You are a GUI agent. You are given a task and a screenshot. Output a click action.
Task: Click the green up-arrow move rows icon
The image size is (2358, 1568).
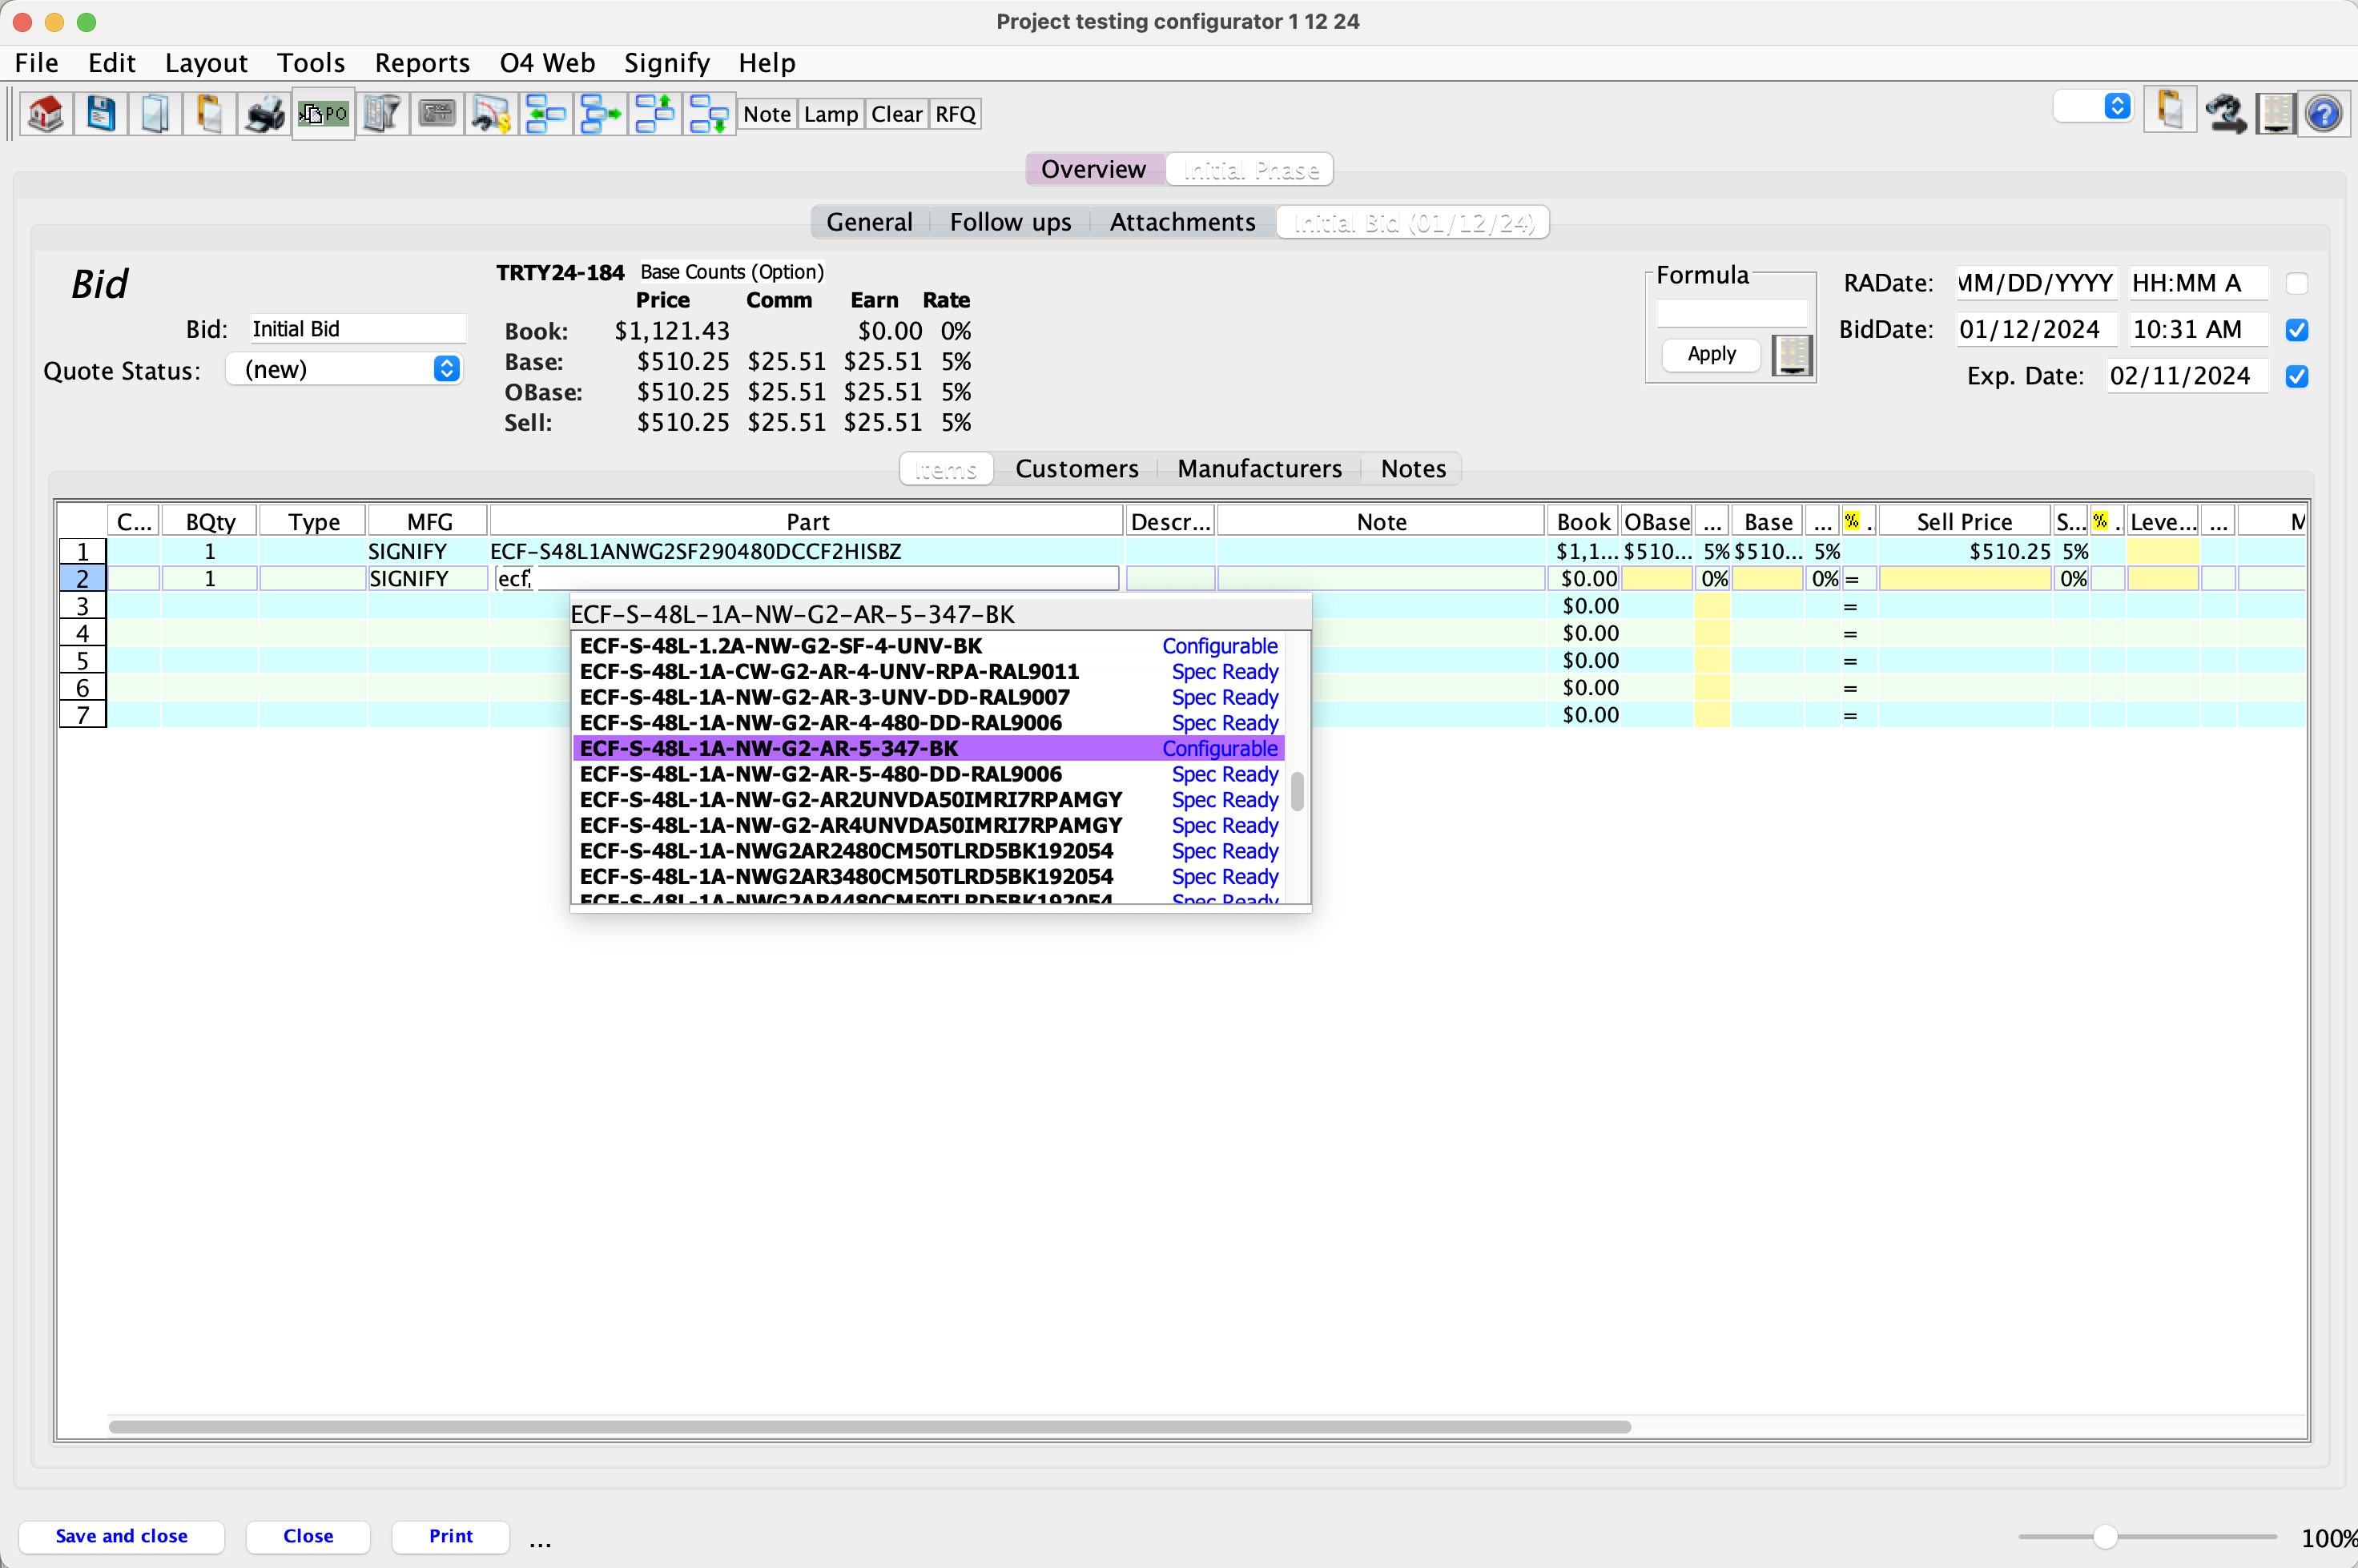pos(655,114)
